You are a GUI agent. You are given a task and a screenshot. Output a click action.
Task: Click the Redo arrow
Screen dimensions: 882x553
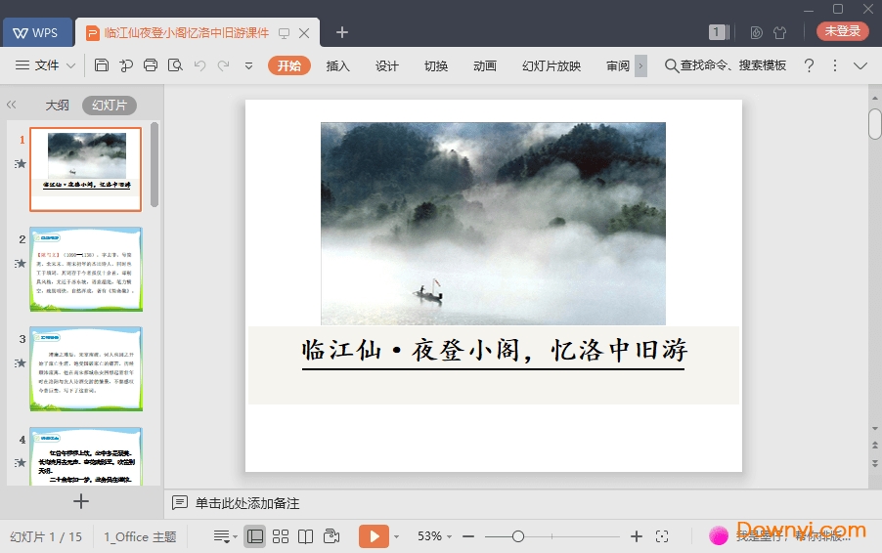point(223,65)
